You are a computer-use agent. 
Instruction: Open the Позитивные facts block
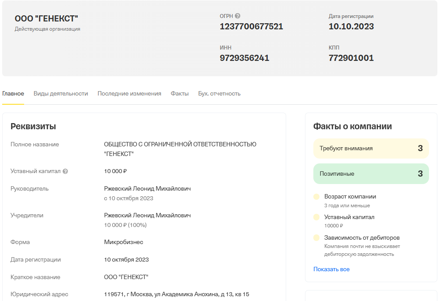click(x=371, y=174)
